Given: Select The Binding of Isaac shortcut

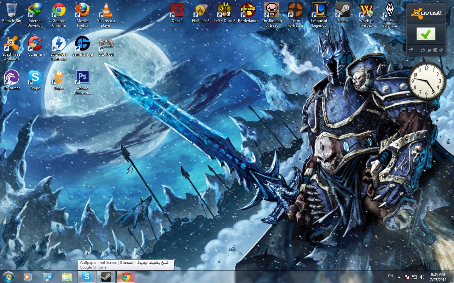Looking at the screenshot, I should 271,15.
